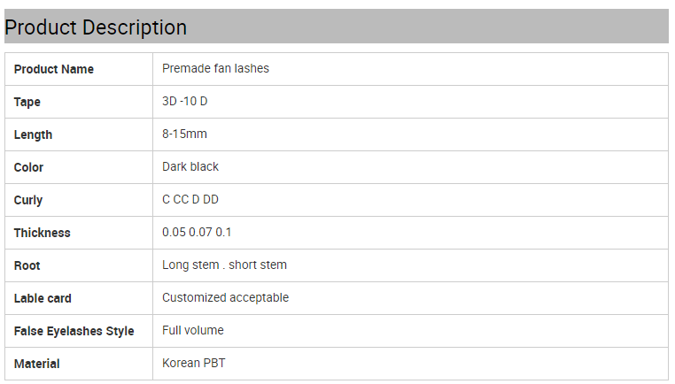Screen dimensions: 675x384
Task: Click the Dark black value
Action: [x=190, y=166]
